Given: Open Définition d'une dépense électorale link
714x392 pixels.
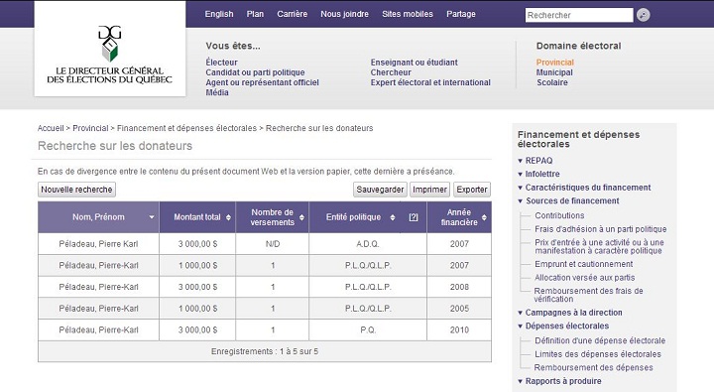Looking at the screenshot, I should 600,340.
